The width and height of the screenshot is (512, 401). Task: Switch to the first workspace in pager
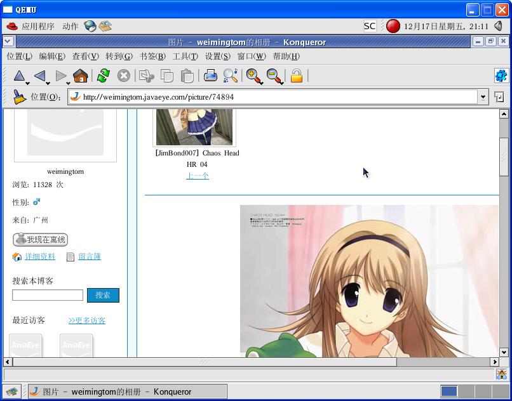pos(449,391)
